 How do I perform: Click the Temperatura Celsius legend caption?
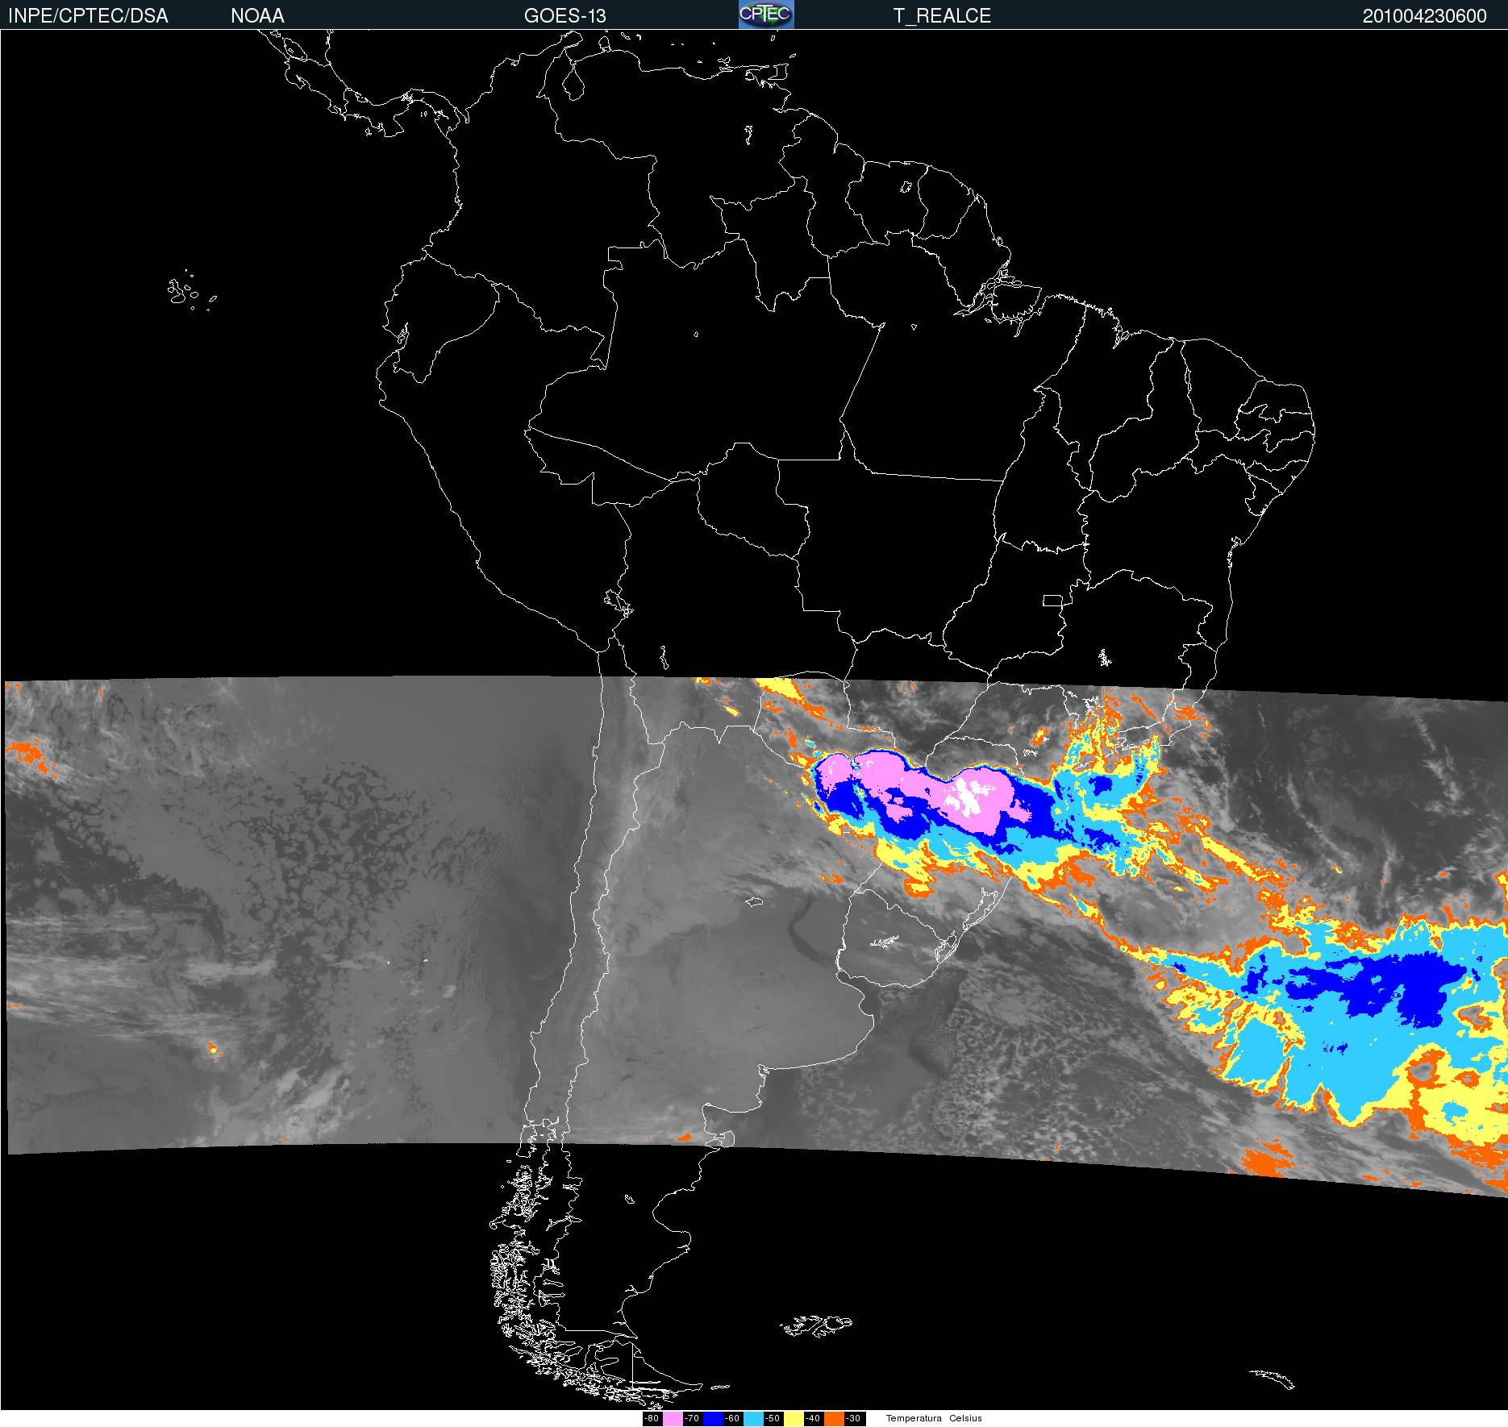934,1418
